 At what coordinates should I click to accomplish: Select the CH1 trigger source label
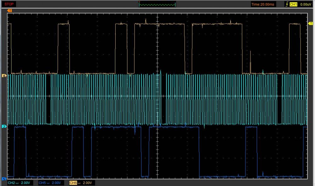tap(293, 4)
